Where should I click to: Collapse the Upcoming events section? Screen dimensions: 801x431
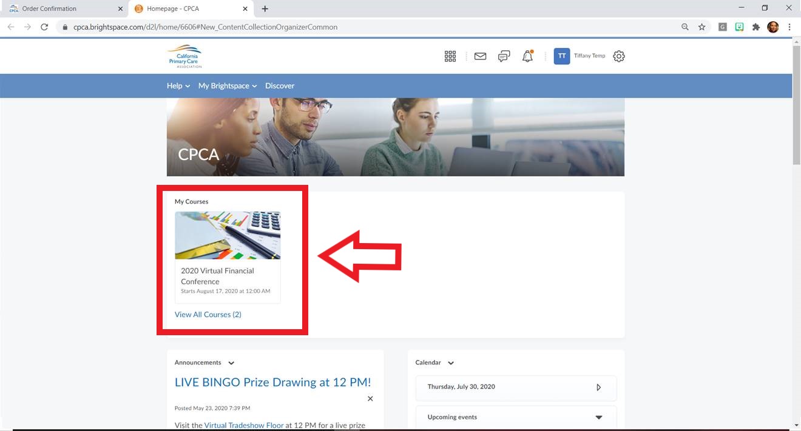[x=598, y=418]
